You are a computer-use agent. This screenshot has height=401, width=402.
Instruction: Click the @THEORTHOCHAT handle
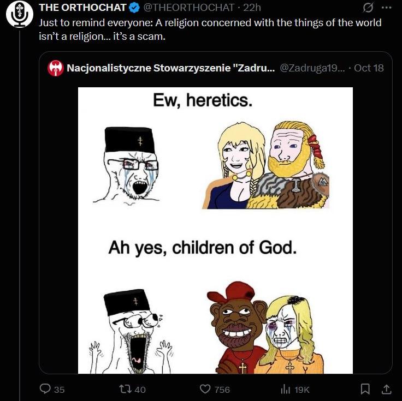[x=190, y=8]
